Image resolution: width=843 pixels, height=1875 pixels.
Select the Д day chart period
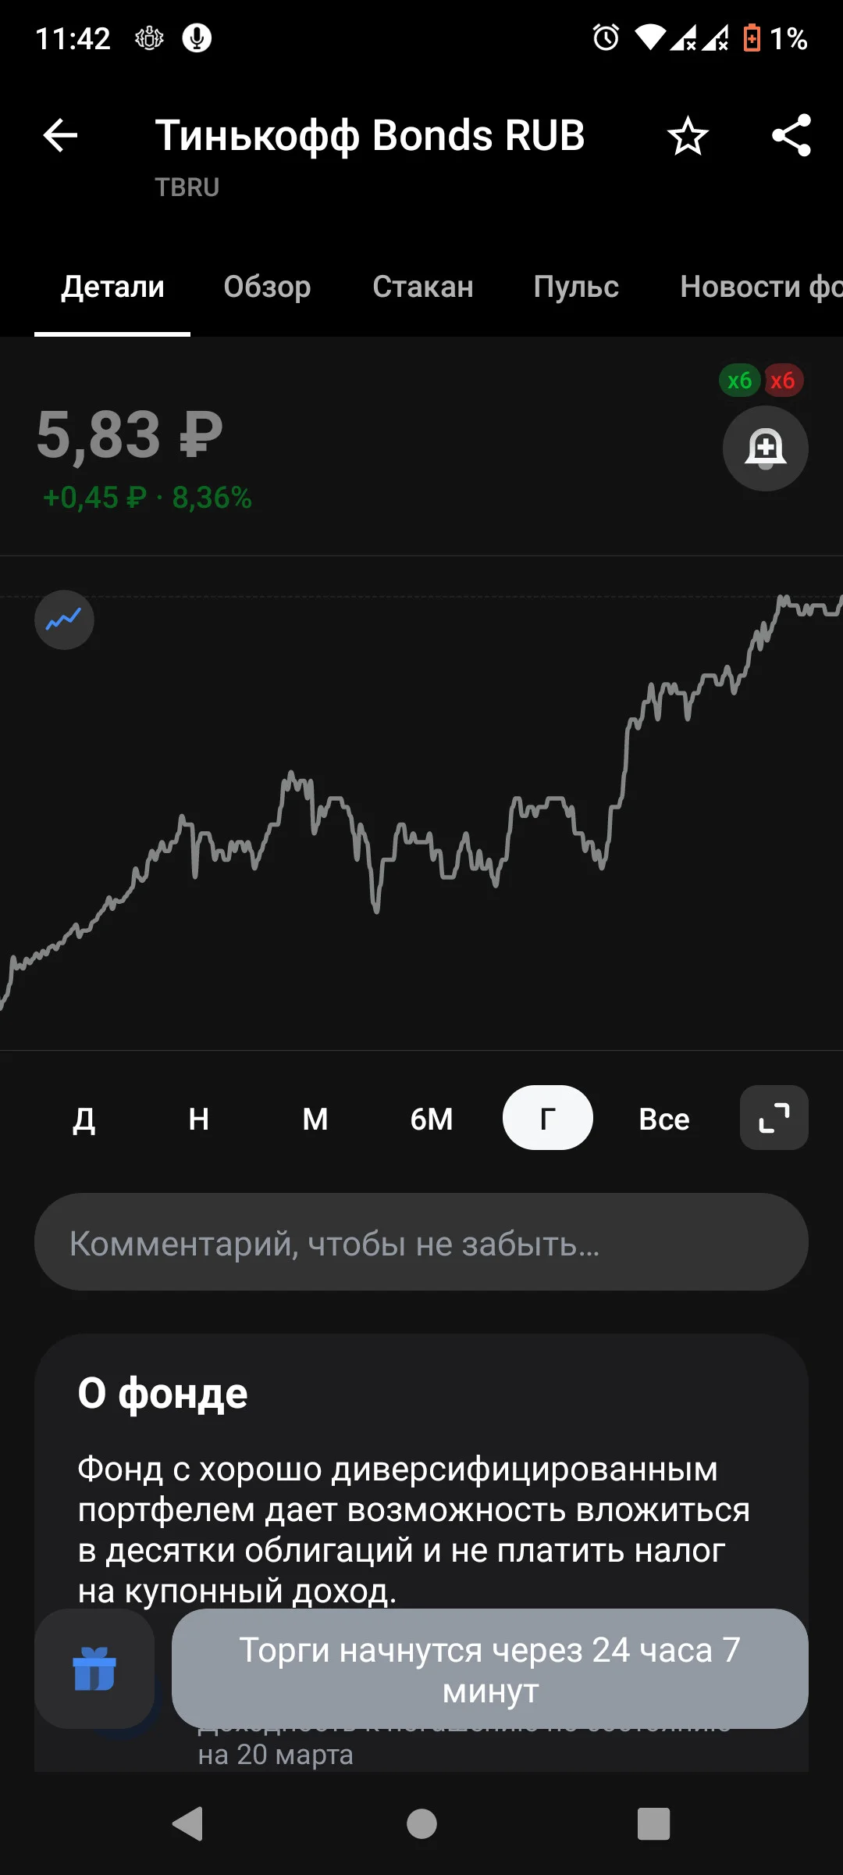click(x=84, y=1119)
